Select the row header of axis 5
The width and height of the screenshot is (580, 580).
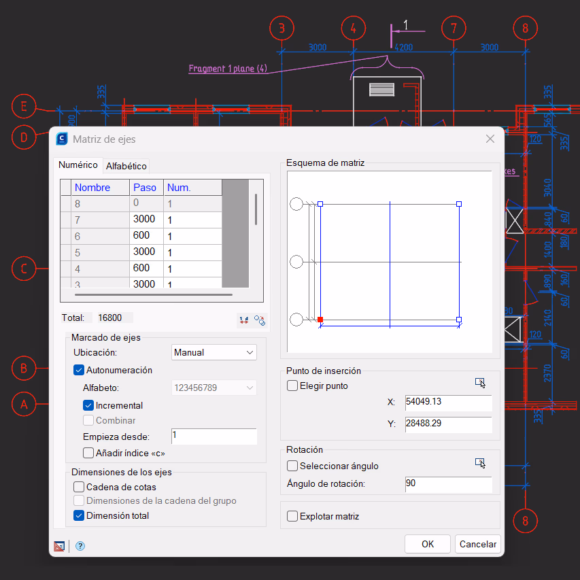click(66, 252)
